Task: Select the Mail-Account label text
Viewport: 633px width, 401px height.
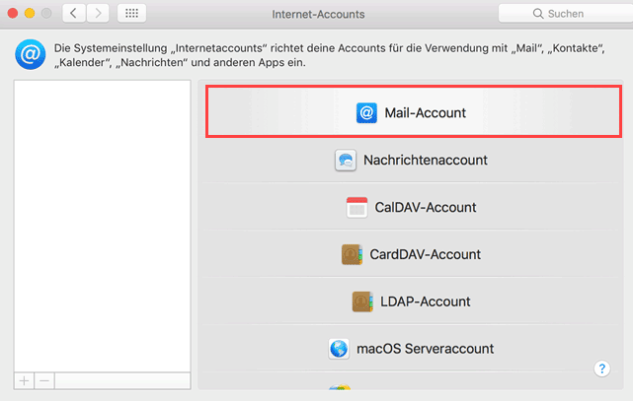Action: pyautogui.click(x=425, y=112)
